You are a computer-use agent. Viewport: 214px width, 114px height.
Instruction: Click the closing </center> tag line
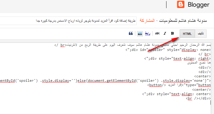tap(201, 90)
